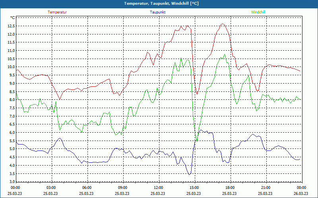The image size is (318, 198).
Task: Select the blue 'Taupunkt' legend label
Action: [x=157, y=12]
